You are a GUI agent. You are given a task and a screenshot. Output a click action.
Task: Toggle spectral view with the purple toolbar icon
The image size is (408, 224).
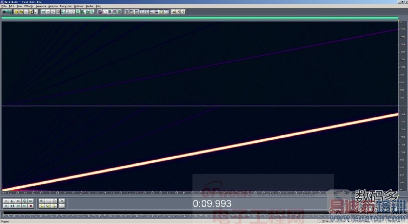pos(100,12)
